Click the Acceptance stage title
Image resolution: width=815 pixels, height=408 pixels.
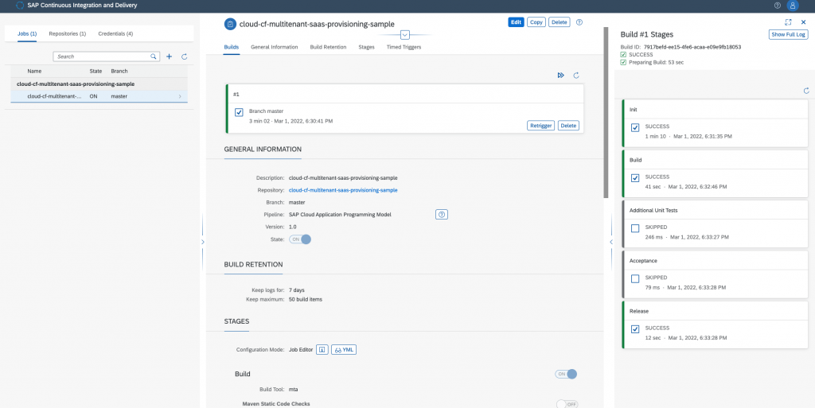pos(643,261)
